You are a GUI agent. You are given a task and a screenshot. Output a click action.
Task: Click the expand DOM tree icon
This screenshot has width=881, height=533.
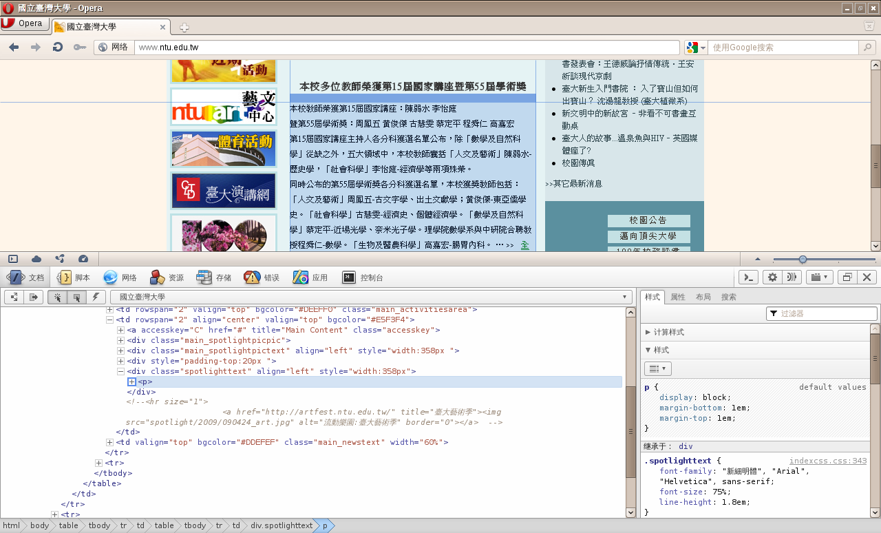pos(14,297)
